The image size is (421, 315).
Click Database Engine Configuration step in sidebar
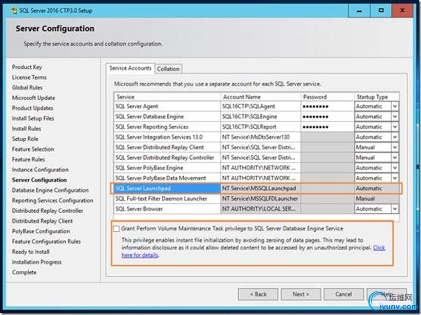click(x=50, y=190)
